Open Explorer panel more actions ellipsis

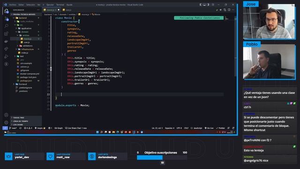pyautogui.click(x=38, y=10)
